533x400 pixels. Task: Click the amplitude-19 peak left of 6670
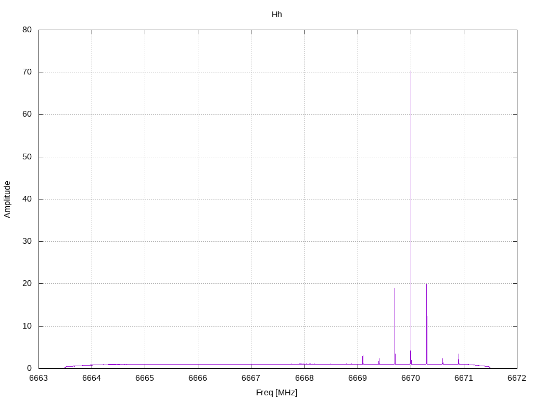395,326
